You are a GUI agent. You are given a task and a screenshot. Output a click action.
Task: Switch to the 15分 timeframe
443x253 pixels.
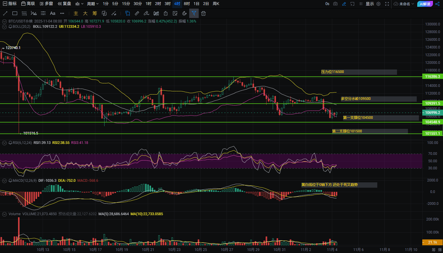(x=126, y=4)
